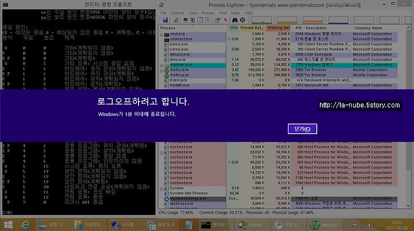Click red X Kill Process icon

click(x=225, y=20)
